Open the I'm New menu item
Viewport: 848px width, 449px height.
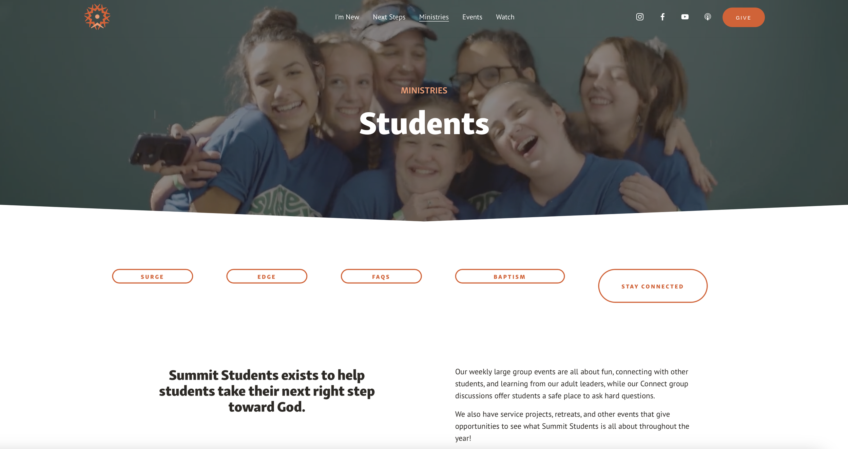click(347, 17)
